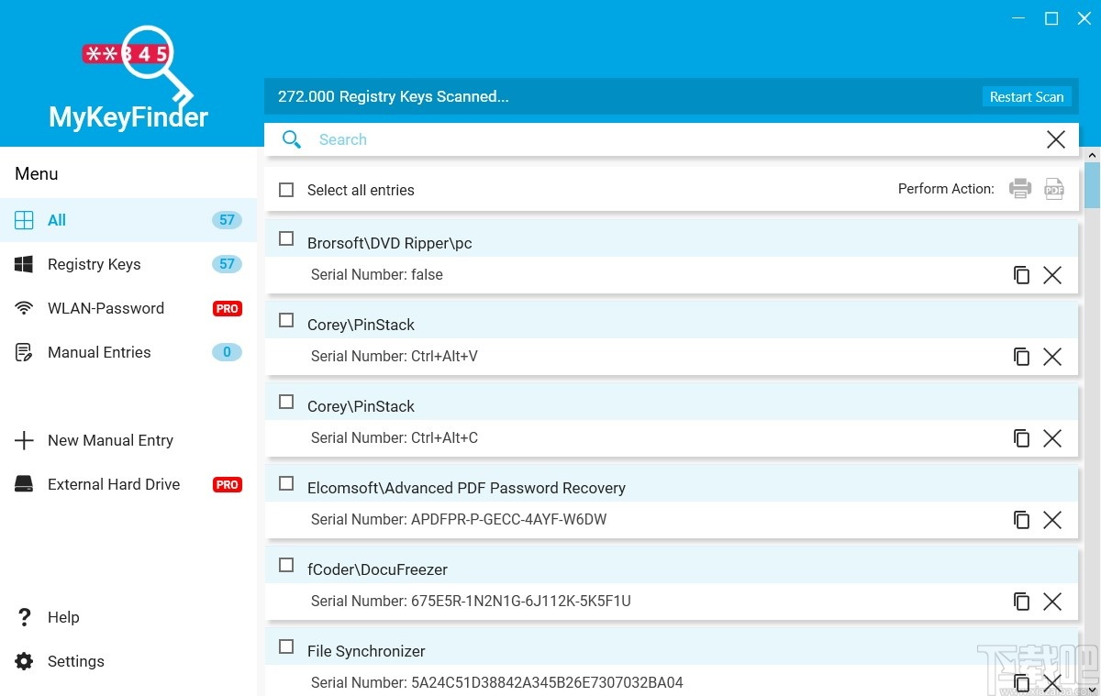Click the External Hard Drive icon
The width and height of the screenshot is (1101, 696).
pos(25,484)
